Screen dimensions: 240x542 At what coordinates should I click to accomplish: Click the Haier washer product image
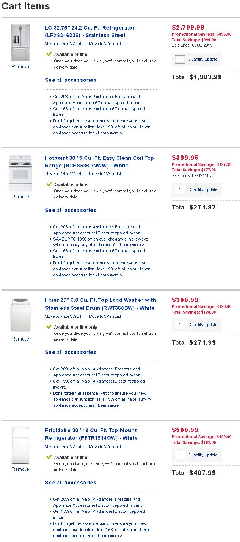click(20, 315)
